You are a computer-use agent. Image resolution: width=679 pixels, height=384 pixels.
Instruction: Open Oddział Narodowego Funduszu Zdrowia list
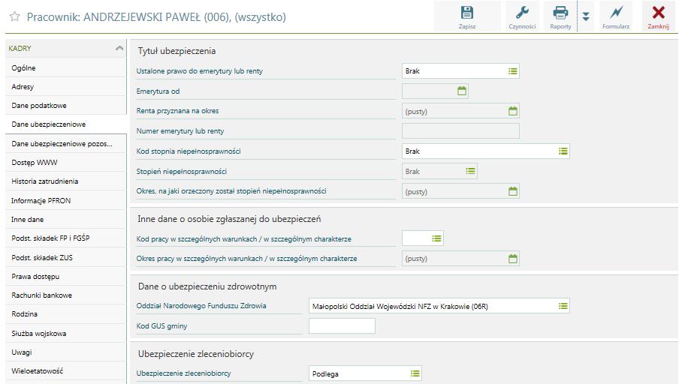pyautogui.click(x=563, y=306)
